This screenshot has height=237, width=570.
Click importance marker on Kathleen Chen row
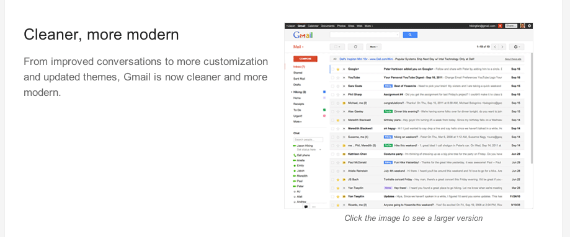pyautogui.click(x=344, y=154)
